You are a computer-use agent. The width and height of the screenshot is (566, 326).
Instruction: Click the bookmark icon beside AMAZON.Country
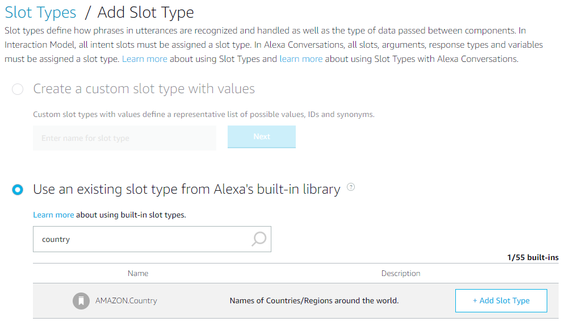click(x=81, y=300)
